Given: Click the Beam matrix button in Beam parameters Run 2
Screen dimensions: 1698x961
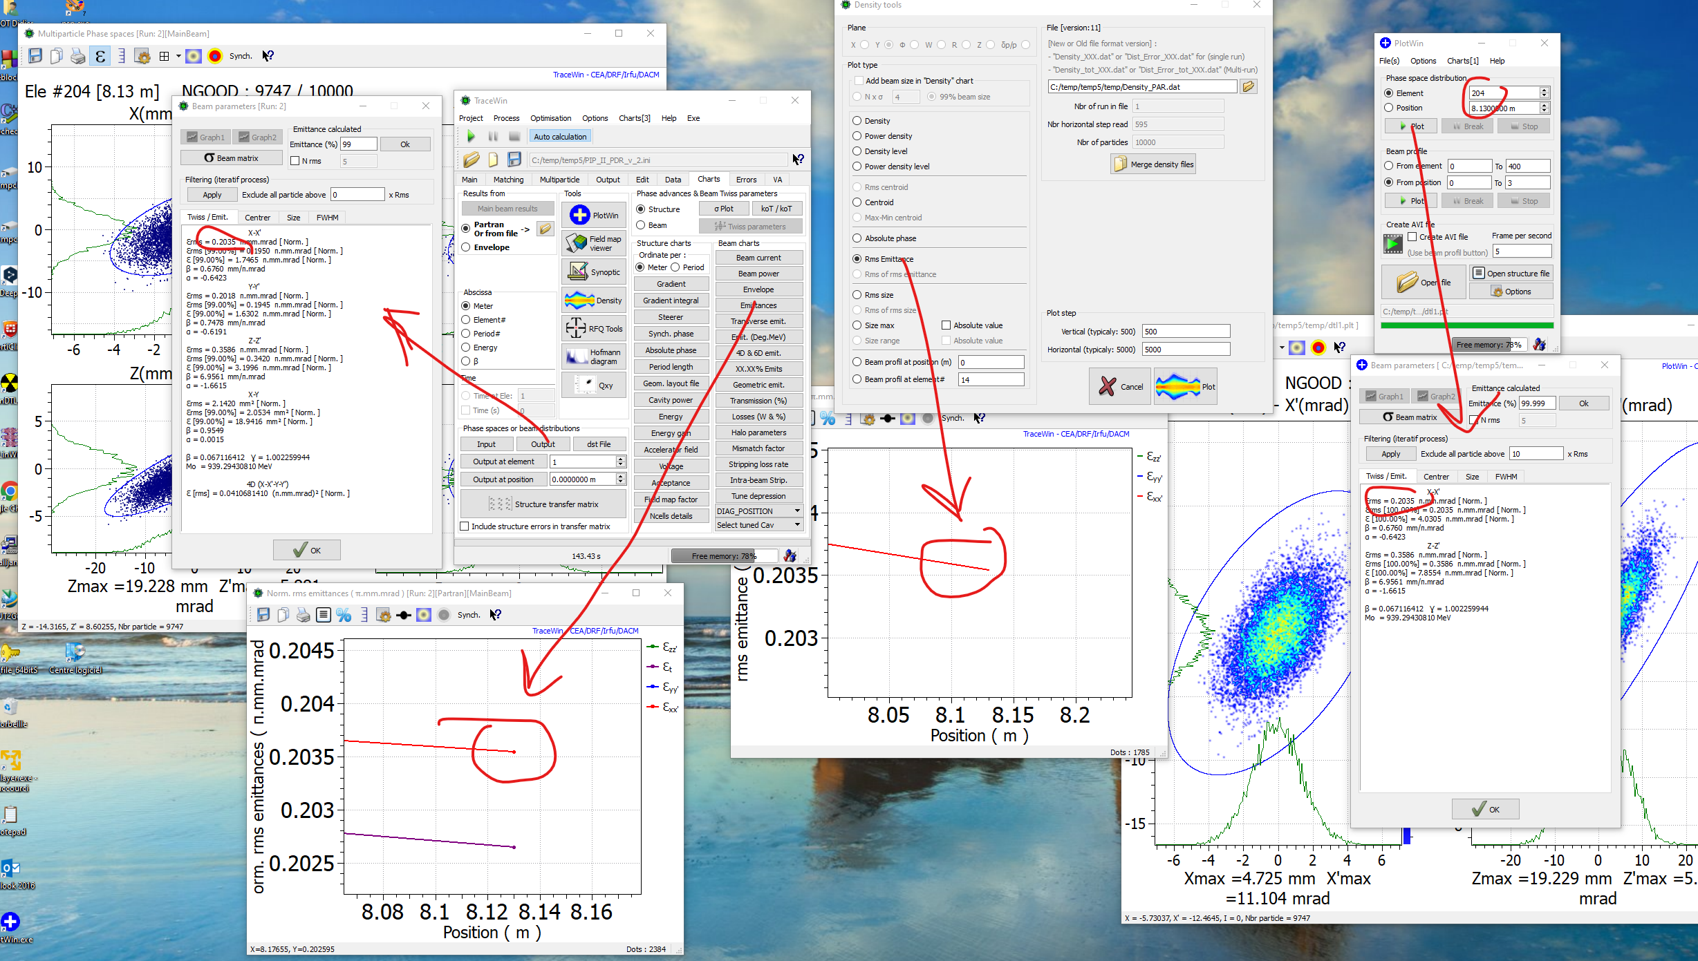Looking at the screenshot, I should pyautogui.click(x=232, y=158).
